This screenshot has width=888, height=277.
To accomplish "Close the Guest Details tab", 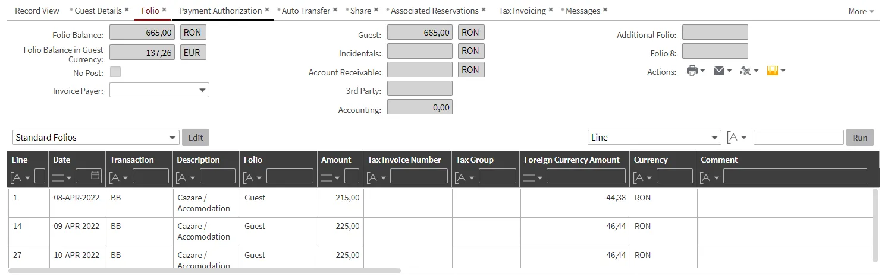I will [x=127, y=10].
